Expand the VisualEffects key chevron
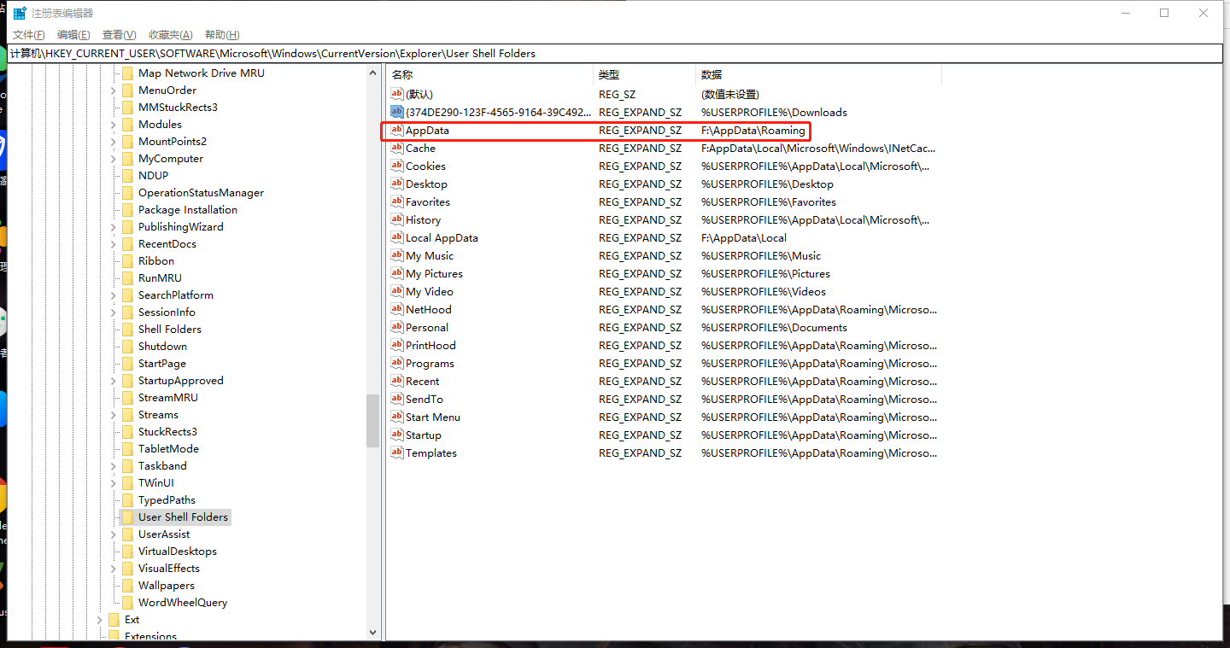 tap(114, 569)
